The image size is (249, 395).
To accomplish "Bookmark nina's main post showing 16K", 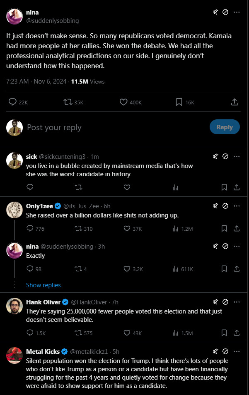I will pyautogui.click(x=179, y=102).
